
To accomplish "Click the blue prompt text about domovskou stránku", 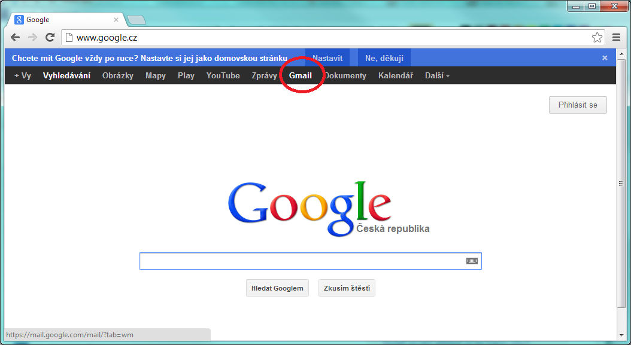I will point(149,58).
